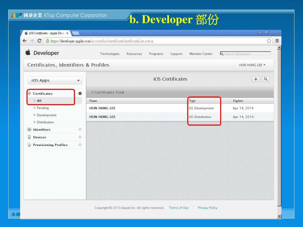This screenshot has width=303, height=227.
Task: Select Certificates in the sidebar
Action: (43, 94)
